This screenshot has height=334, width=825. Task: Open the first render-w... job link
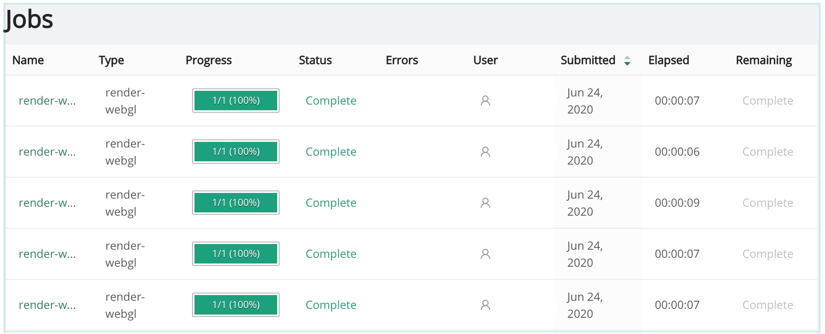click(x=47, y=101)
